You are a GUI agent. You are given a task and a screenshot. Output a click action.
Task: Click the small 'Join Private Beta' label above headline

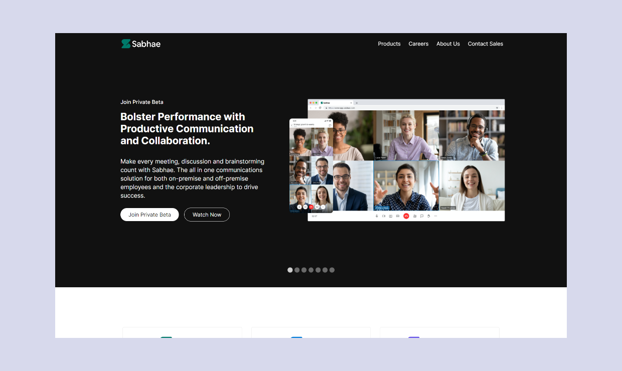coord(142,102)
